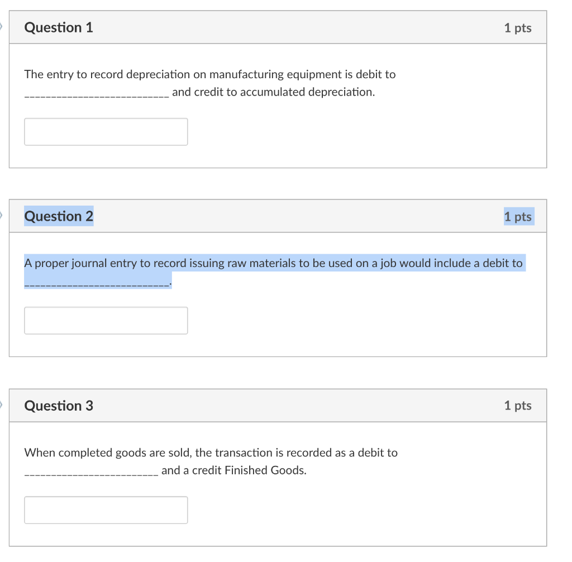Select the Question 3 header
Image resolution: width=572 pixels, height=562 pixels.
[59, 406]
